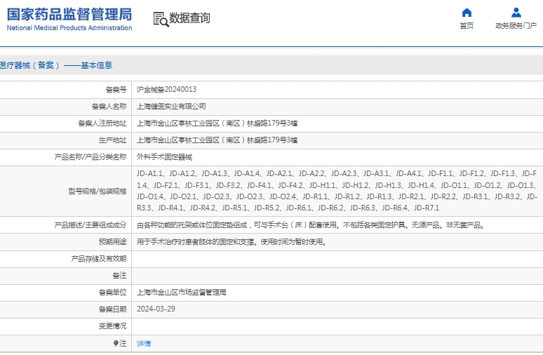This screenshot has height=355, width=543.
Task: Click the 产品名称/产品分类名称 label
Action: pos(90,157)
